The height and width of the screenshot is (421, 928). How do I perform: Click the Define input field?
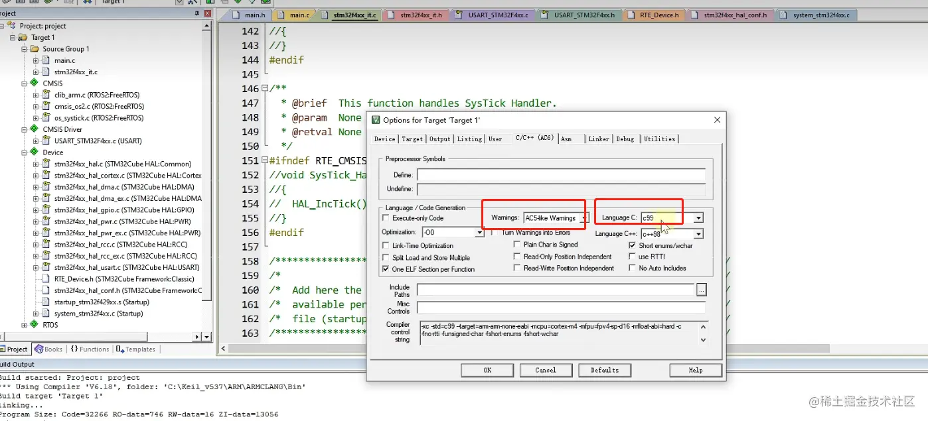tap(561, 175)
